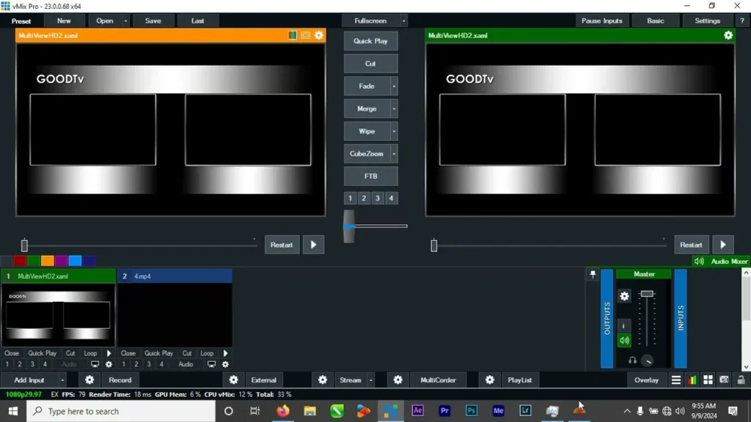Image resolution: width=751 pixels, height=422 pixels.
Task: Open Firefox from the taskbar
Action: point(283,410)
